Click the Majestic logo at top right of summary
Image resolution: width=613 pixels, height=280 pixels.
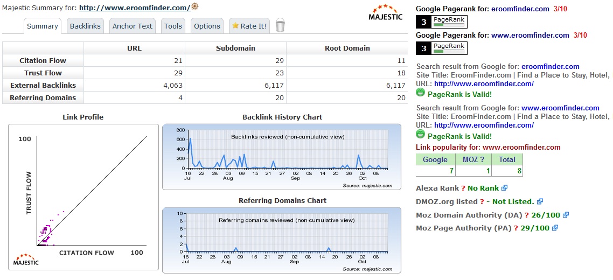coord(385,12)
